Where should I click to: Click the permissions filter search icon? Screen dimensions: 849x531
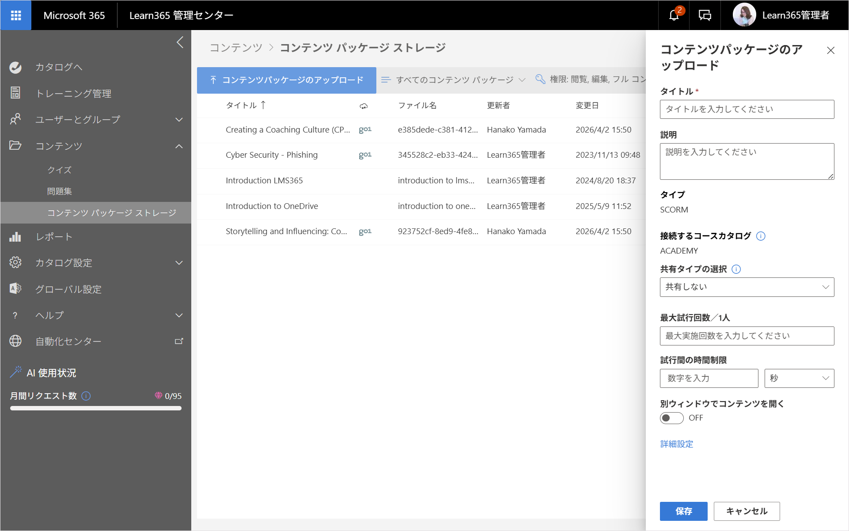tap(540, 79)
